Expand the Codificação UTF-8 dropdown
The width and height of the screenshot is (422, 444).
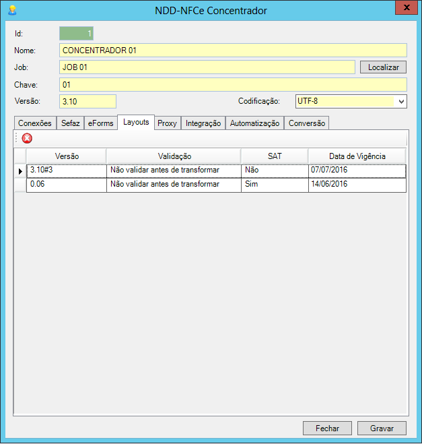click(401, 101)
